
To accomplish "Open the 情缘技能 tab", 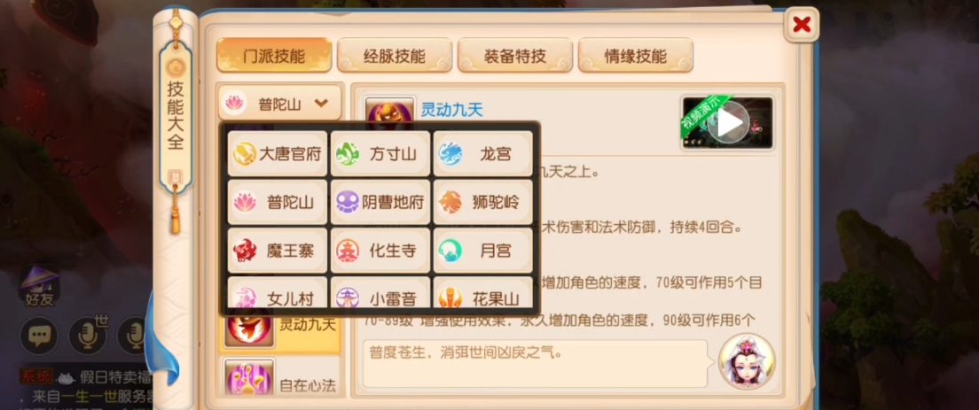I will pyautogui.click(x=636, y=56).
